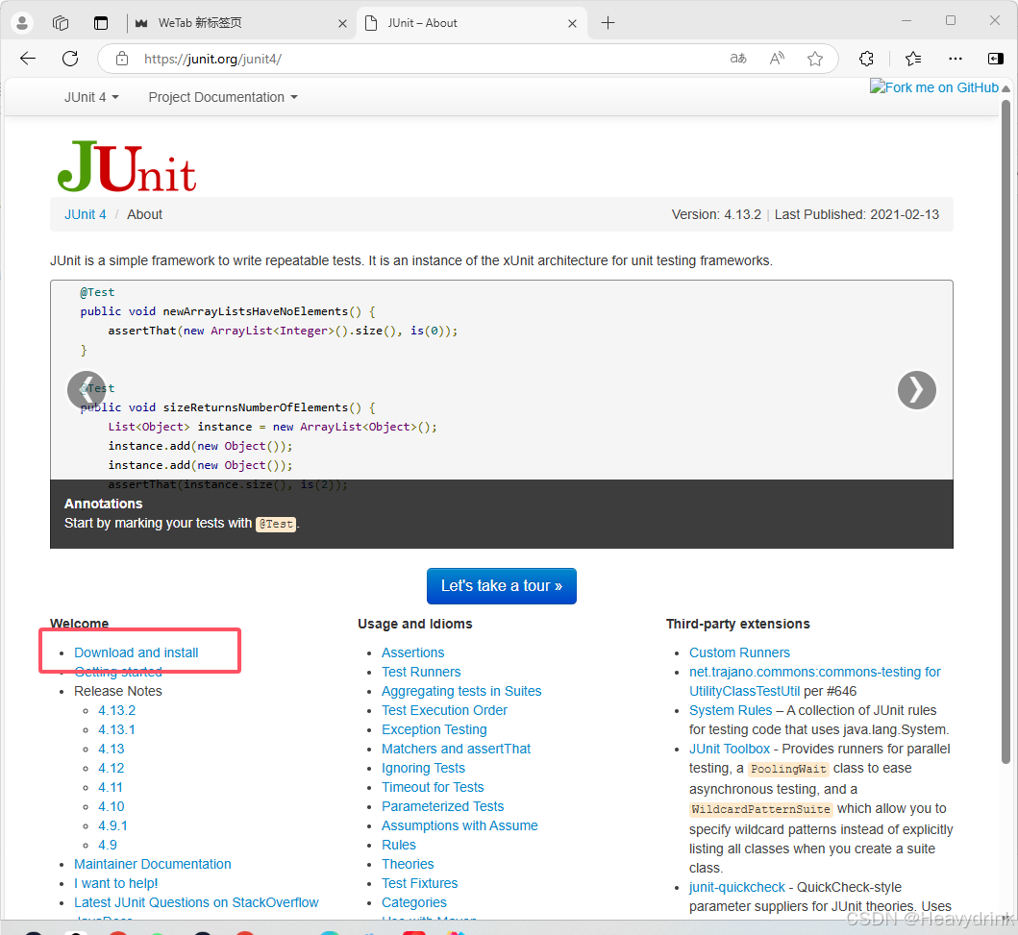Screen dimensions: 1018x935
Task: Open Assumptions with Assume link
Action: [x=459, y=826]
